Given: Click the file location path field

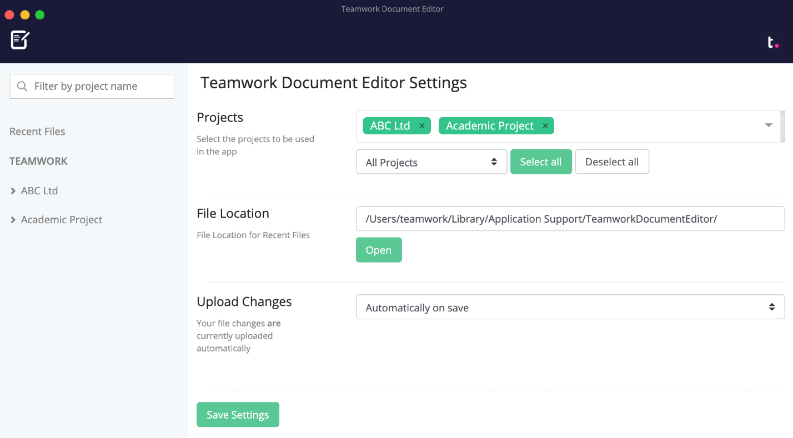Looking at the screenshot, I should pos(570,219).
